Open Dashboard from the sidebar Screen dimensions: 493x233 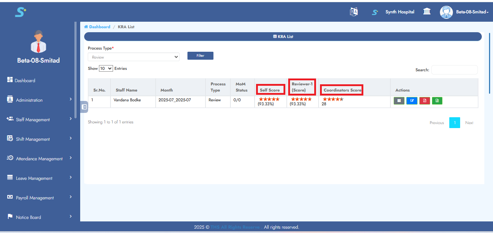(25, 81)
